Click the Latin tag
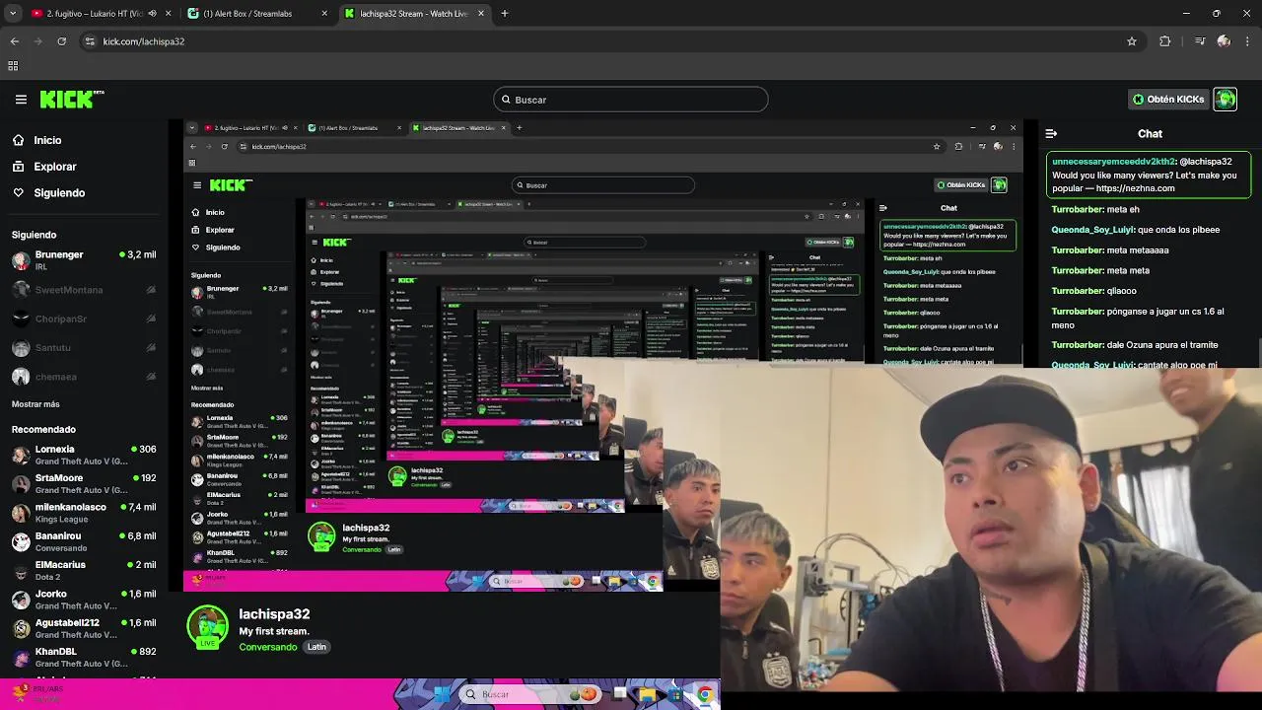The width and height of the screenshot is (1262, 710). [x=316, y=647]
